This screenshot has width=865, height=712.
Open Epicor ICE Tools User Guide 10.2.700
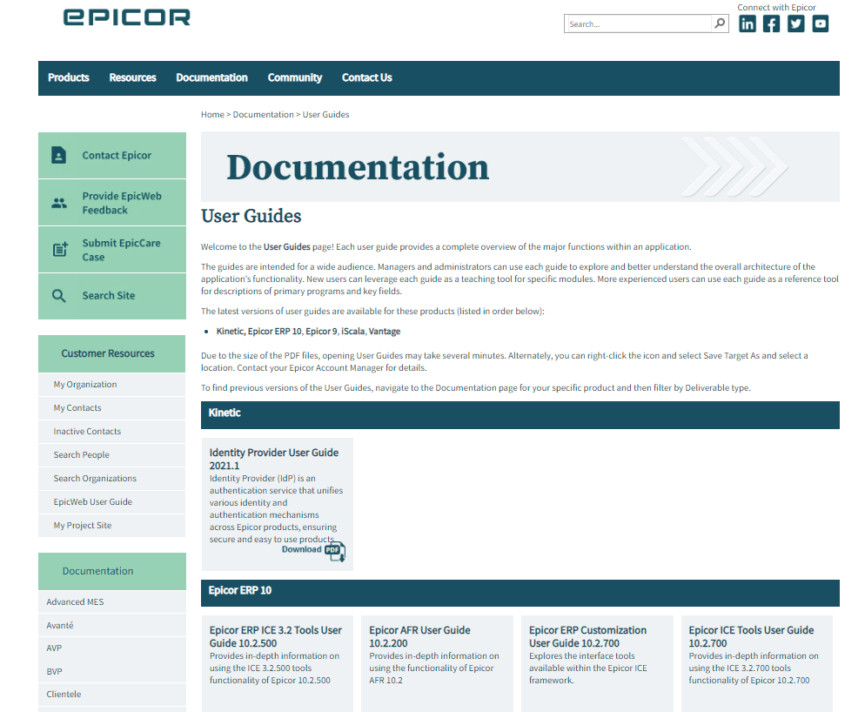tap(751, 636)
